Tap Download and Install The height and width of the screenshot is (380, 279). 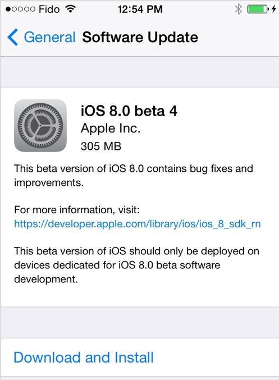tap(84, 358)
